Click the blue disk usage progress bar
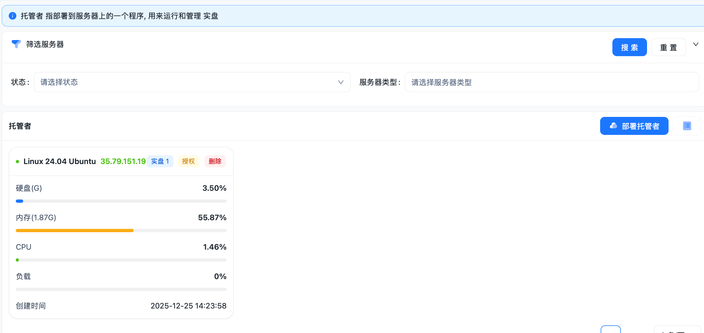704x333 pixels. [19, 201]
